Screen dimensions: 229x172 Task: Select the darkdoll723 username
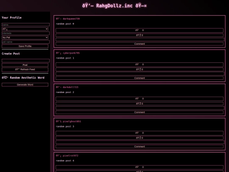click(x=70, y=87)
